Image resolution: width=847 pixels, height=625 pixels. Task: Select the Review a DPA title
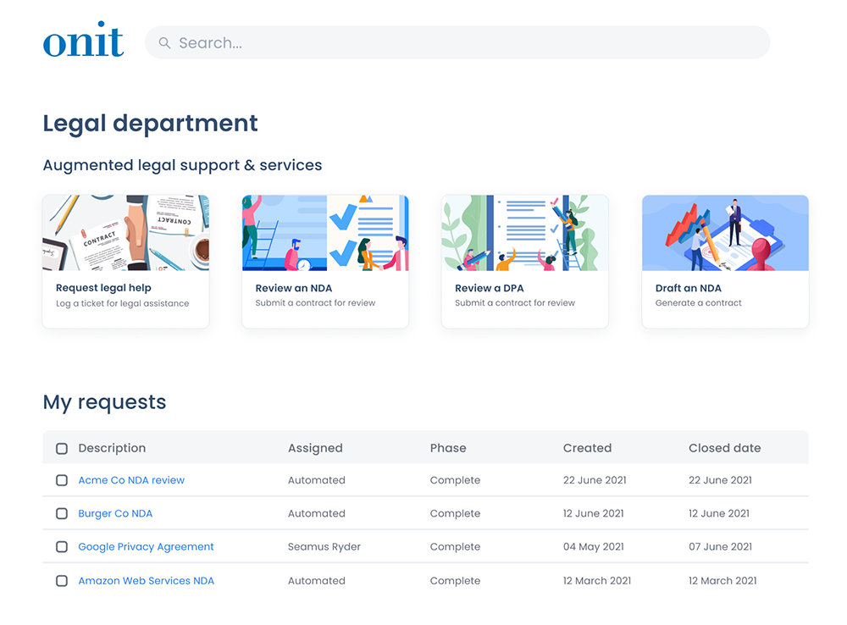pos(490,288)
